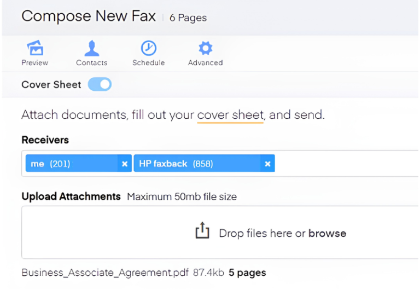Click the '6 Pages' count in header

coord(188,18)
